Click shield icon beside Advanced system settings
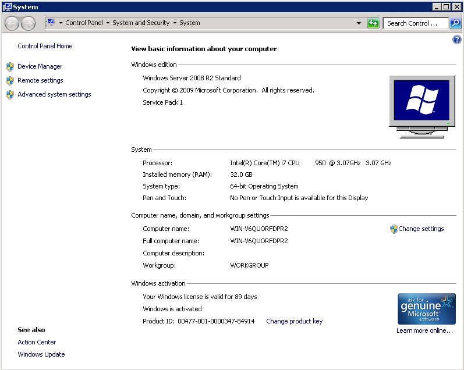Viewport: 464px width, 370px height. point(10,94)
